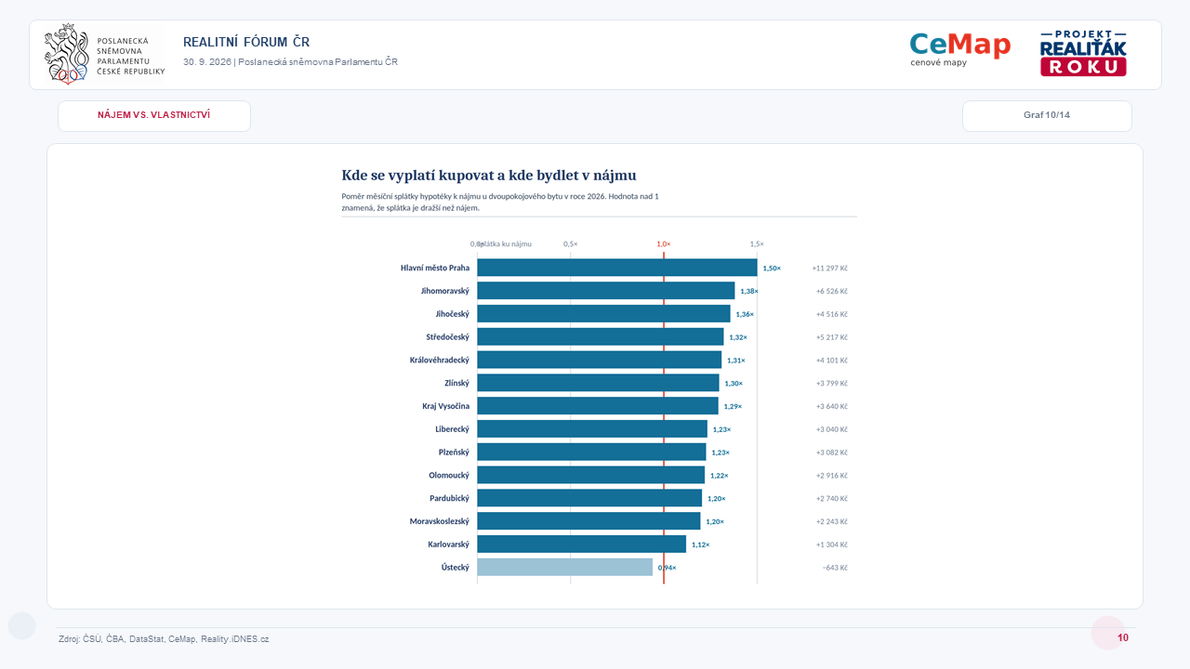Click the "1,29×" ratio value
The height and width of the screenshot is (669, 1190).
pos(734,406)
